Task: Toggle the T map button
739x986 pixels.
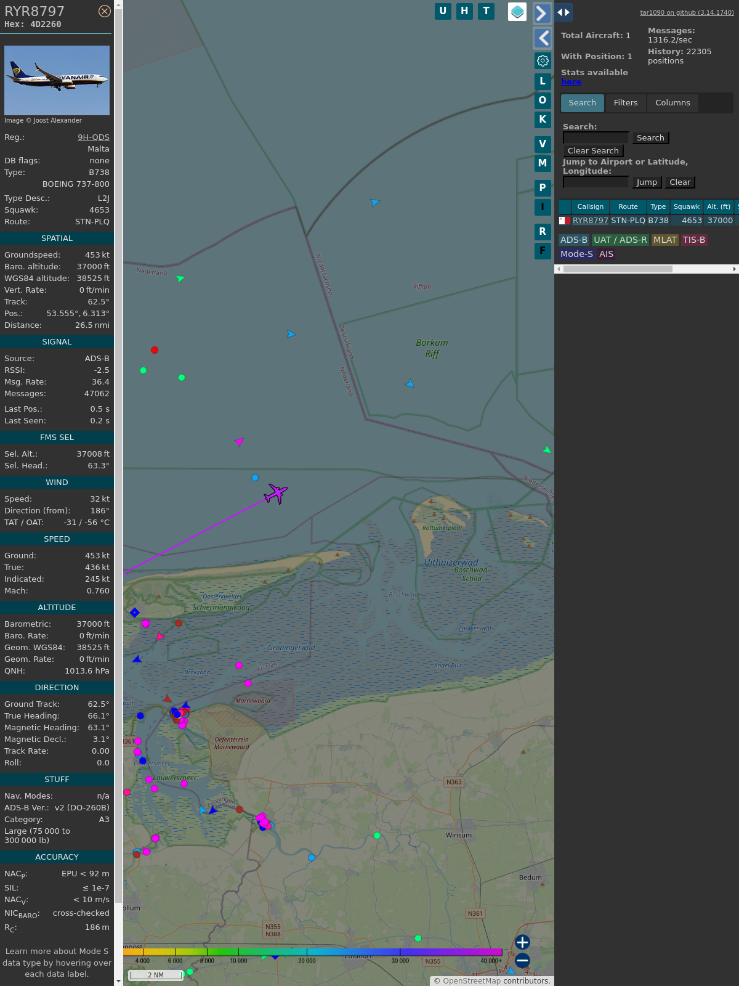Action: pos(487,11)
